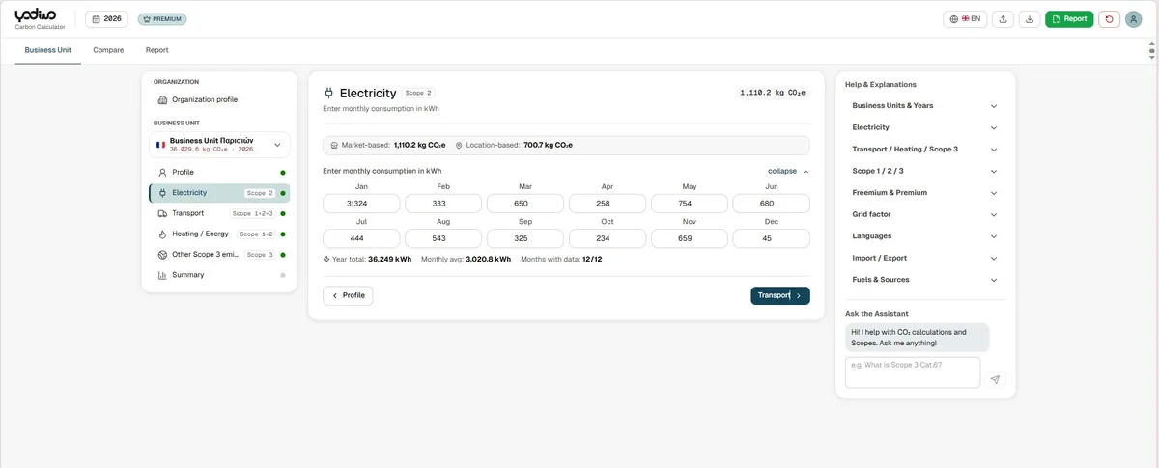Open the 2026 year selector
Viewport: 1159px width, 468px height.
pyautogui.click(x=106, y=18)
